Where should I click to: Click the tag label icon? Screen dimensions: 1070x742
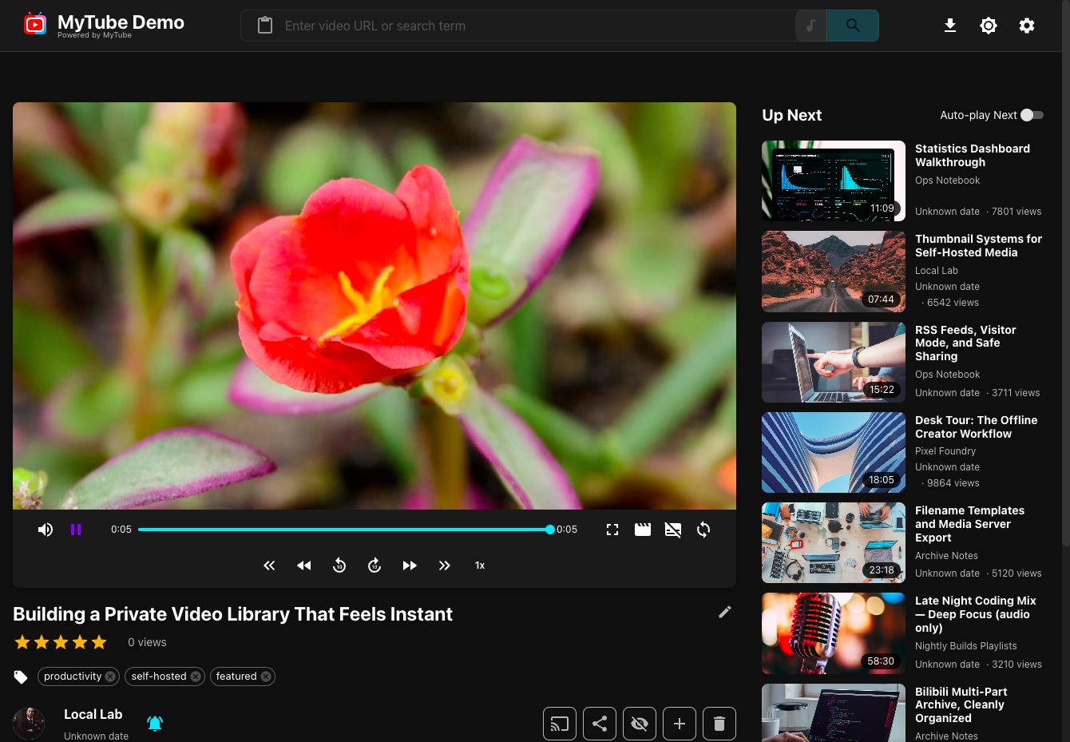click(21, 677)
